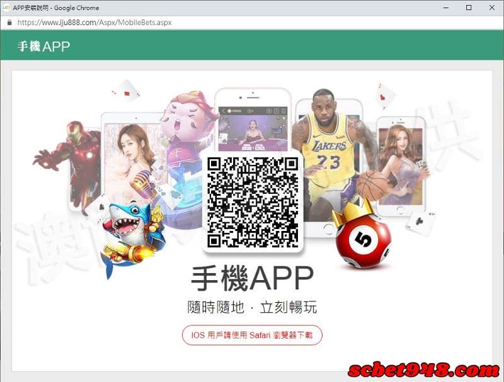
Task: Close the Chrome window
Action: coord(492,8)
